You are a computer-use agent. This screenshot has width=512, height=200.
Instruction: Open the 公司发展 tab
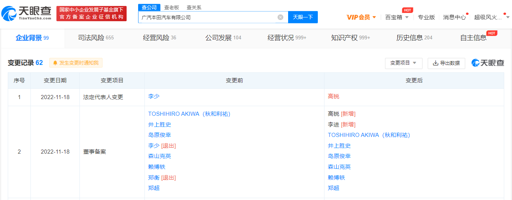(x=223, y=38)
